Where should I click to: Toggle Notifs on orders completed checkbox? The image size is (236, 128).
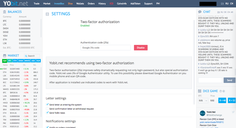(47, 127)
